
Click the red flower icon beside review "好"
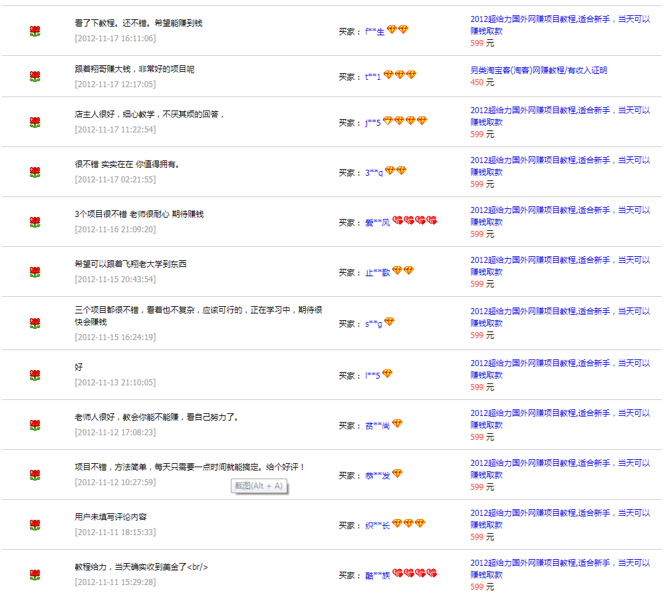35,375
